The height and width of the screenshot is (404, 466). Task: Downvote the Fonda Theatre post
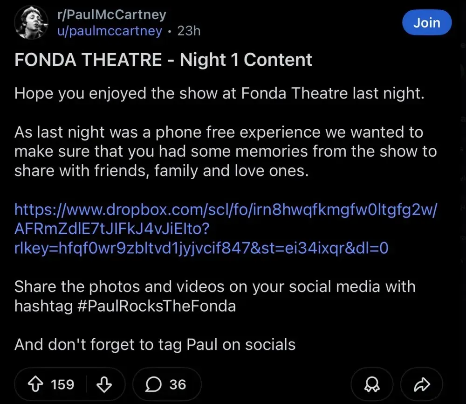tap(104, 384)
